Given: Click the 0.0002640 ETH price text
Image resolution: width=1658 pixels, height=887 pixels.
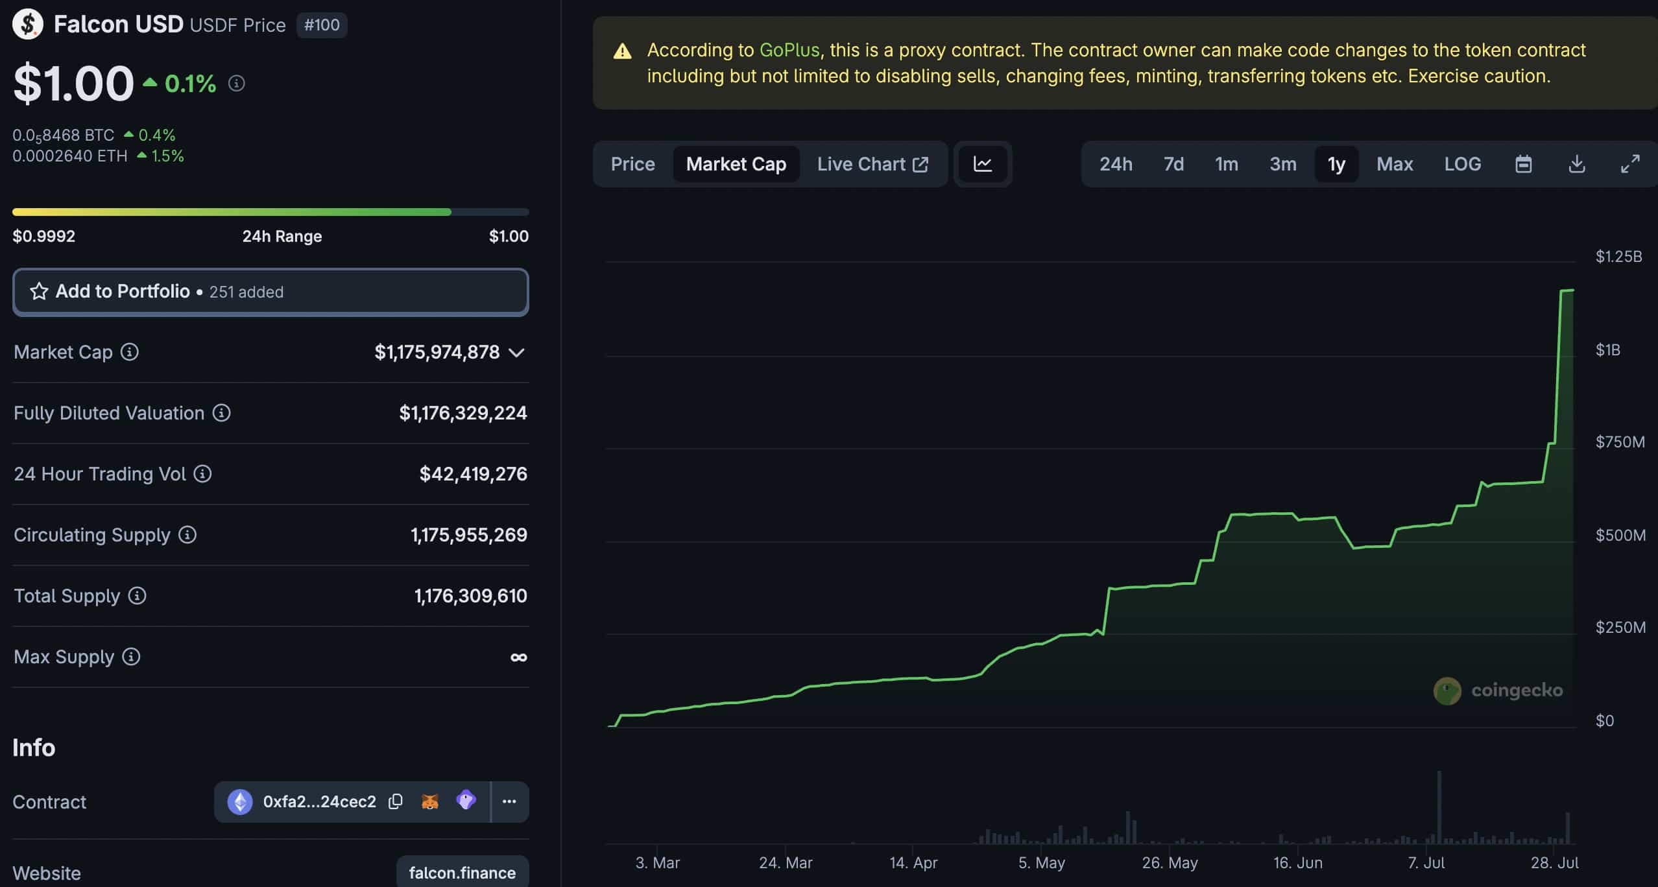Looking at the screenshot, I should pyautogui.click(x=70, y=156).
